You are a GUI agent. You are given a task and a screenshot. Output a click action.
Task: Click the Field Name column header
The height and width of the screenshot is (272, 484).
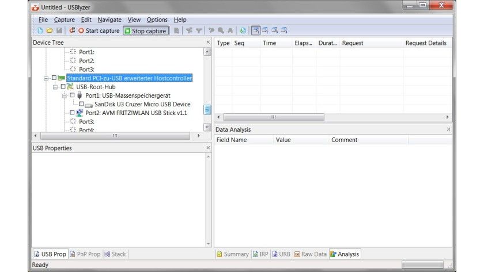click(x=244, y=140)
